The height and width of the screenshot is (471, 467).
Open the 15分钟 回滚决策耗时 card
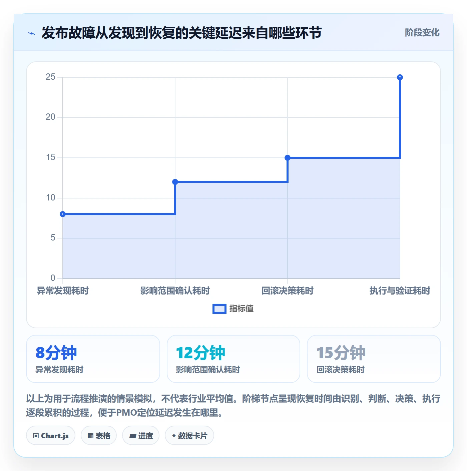pos(374,359)
